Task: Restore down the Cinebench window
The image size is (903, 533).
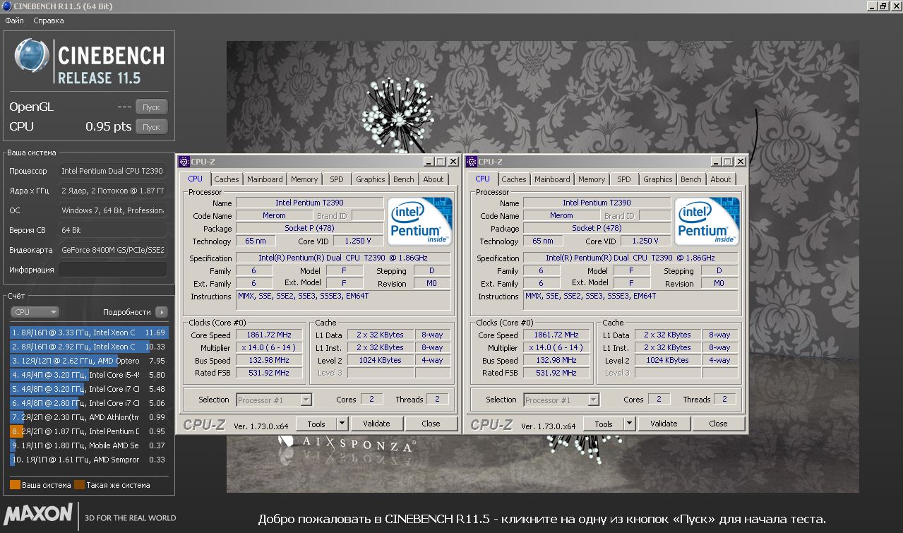Action: point(883,6)
